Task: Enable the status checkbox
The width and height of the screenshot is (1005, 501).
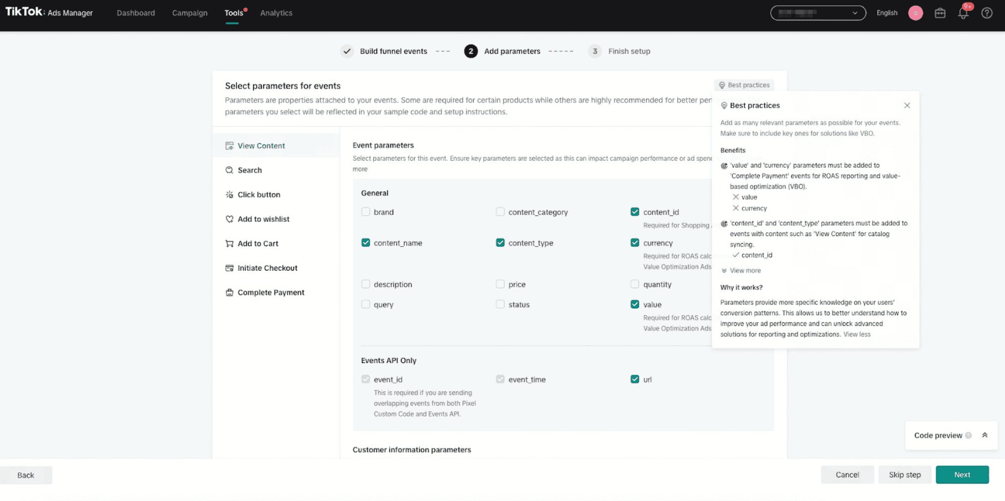Action: pos(500,305)
